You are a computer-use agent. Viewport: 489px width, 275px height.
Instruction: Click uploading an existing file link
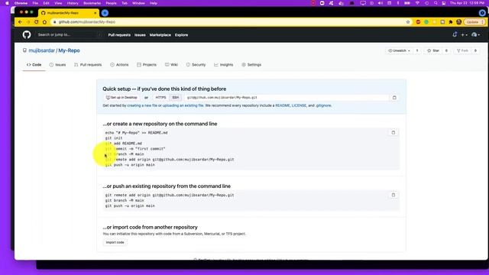pyautogui.click(x=183, y=105)
